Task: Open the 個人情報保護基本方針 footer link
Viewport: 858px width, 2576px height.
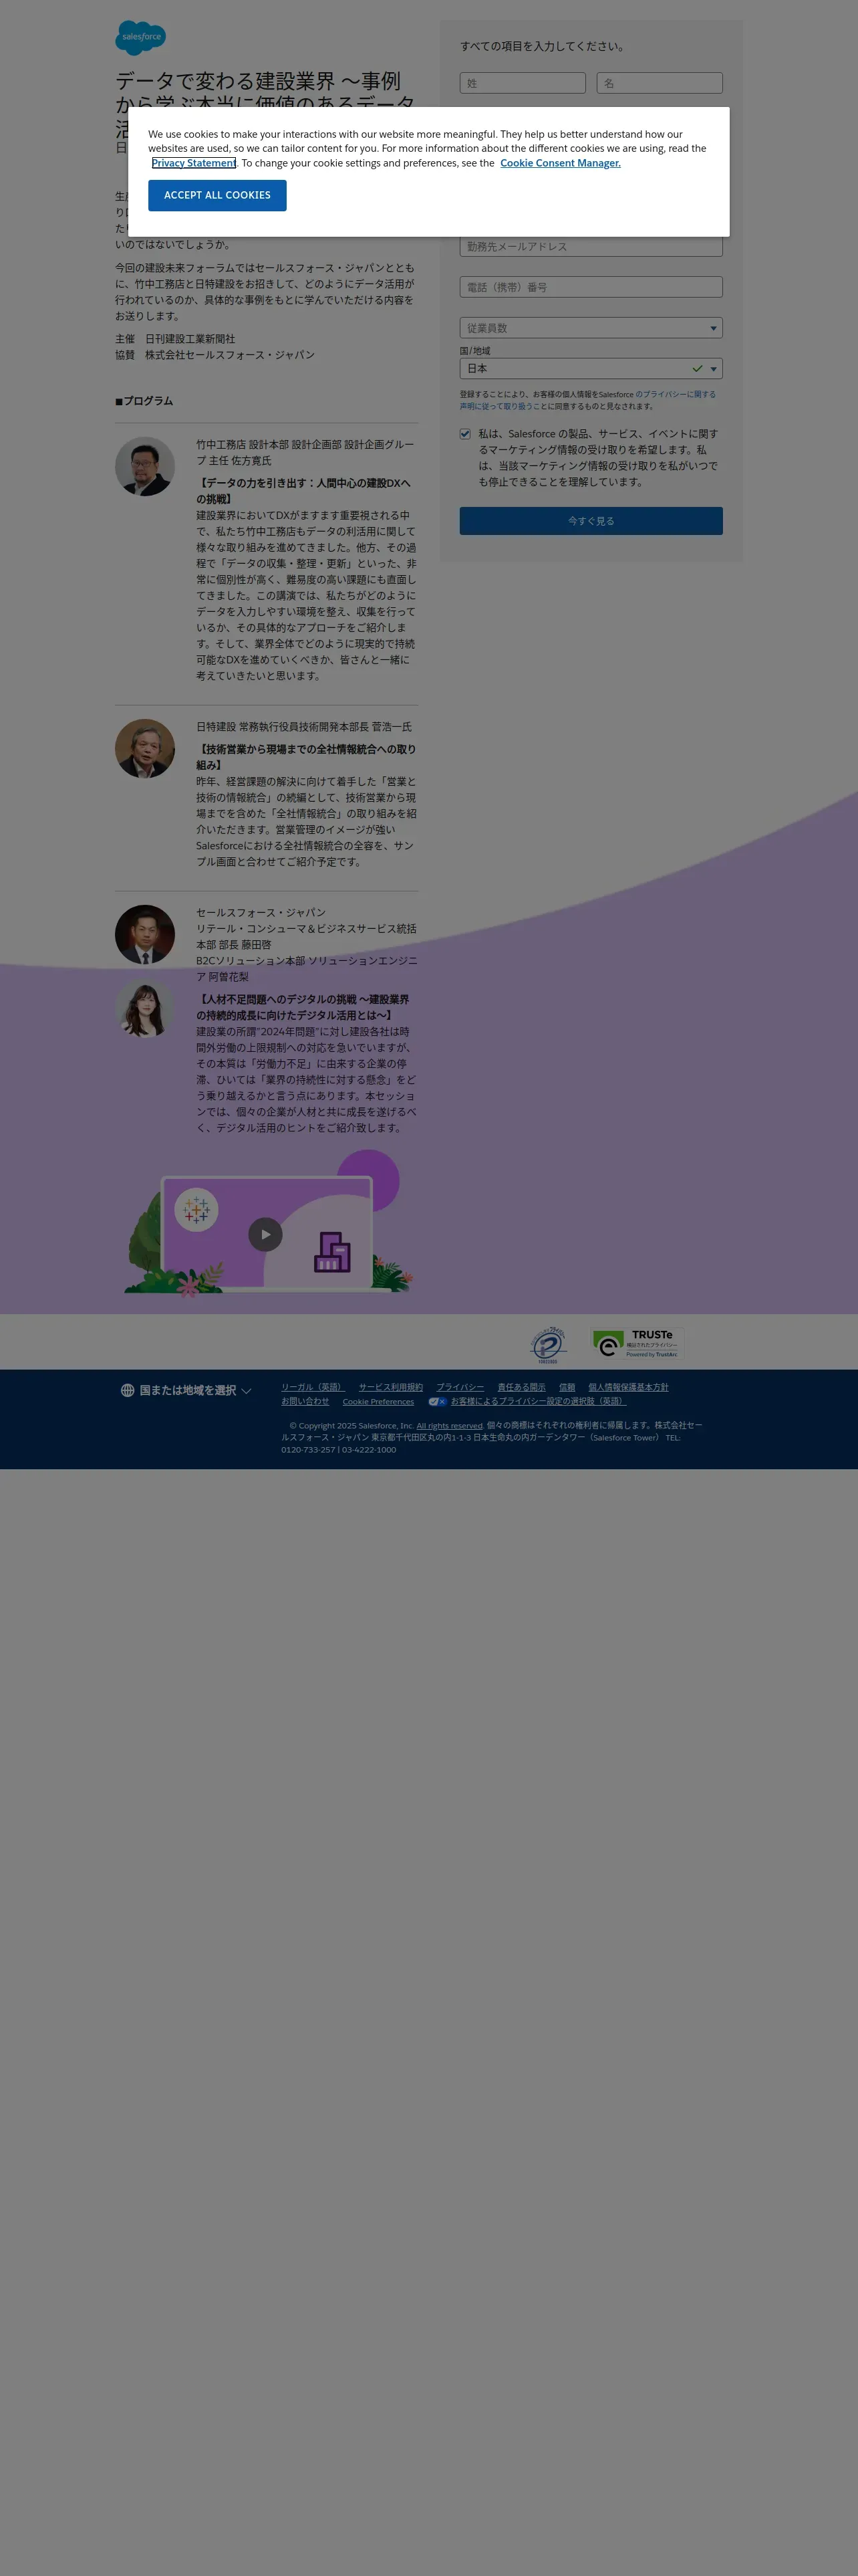Action: tap(628, 1387)
